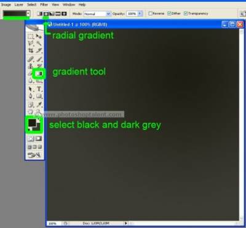Select the Blur tool
Screen dimensions: 246x228
(31, 81)
